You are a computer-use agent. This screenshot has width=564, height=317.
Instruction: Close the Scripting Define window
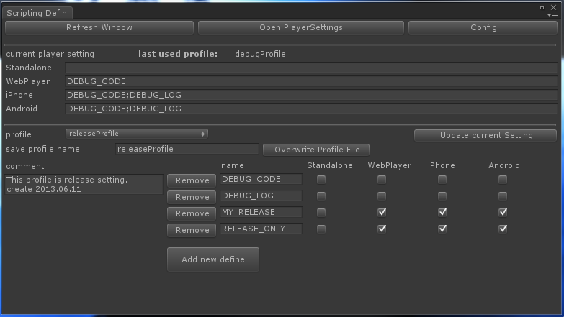click(x=554, y=7)
